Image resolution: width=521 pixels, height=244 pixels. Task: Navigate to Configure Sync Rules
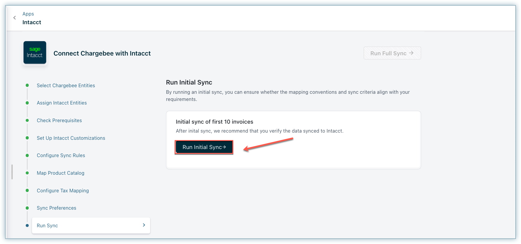(x=61, y=155)
